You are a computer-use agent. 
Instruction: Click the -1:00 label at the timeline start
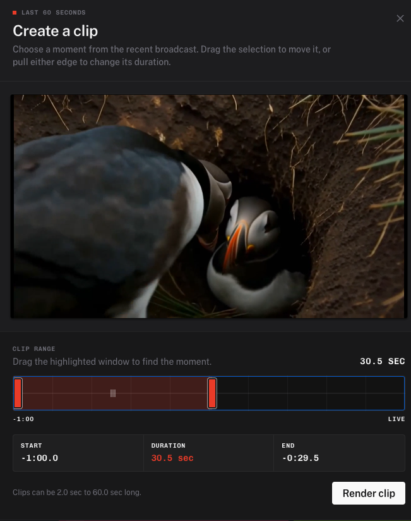[x=23, y=419]
